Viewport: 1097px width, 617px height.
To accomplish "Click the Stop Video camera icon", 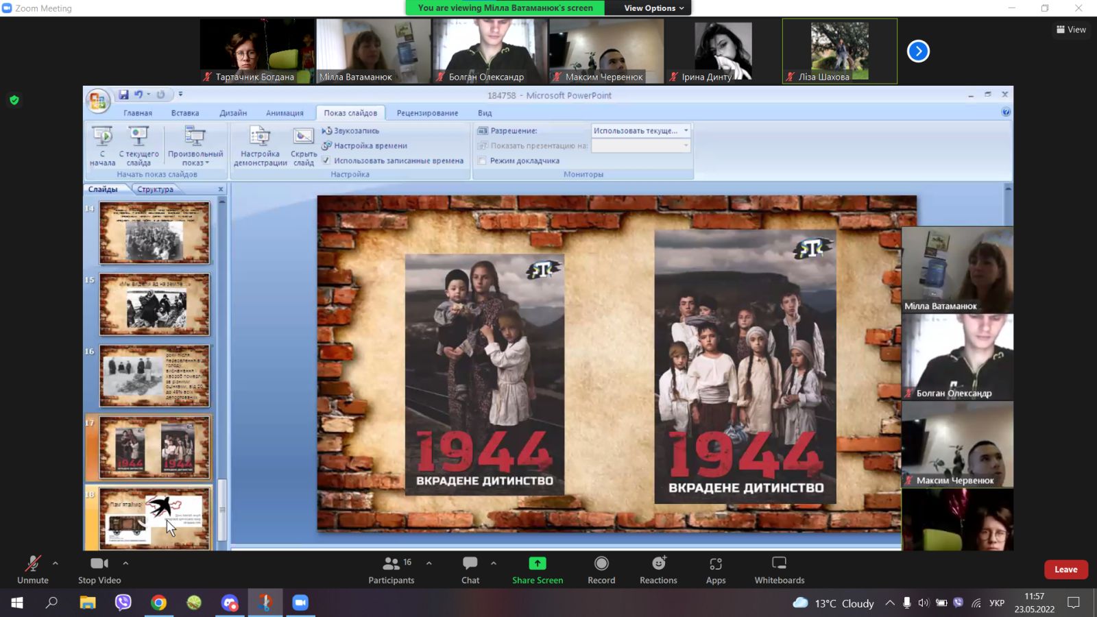I will (99, 564).
